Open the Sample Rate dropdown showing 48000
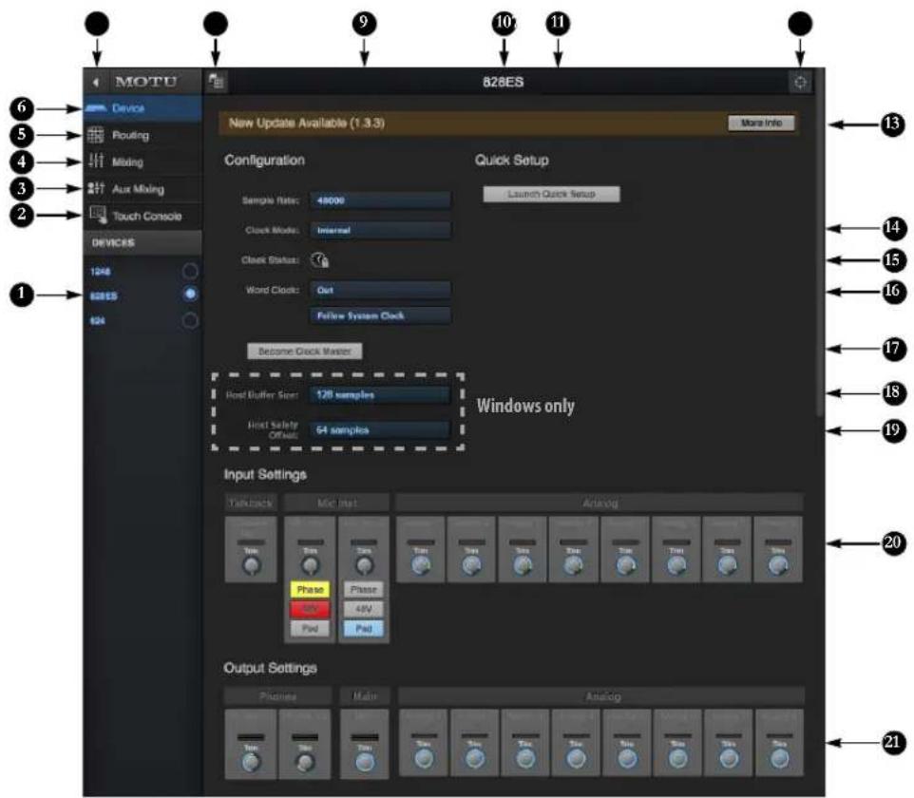This screenshot has width=914, height=798. [380, 200]
